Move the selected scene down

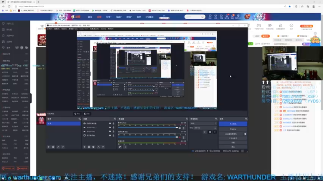pyautogui.click(x=63, y=147)
